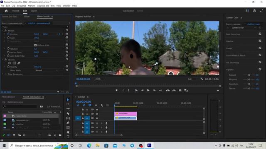Open the Graphics and Titles menu
Viewport: 266px width, 149px height.
tap(46, 6)
